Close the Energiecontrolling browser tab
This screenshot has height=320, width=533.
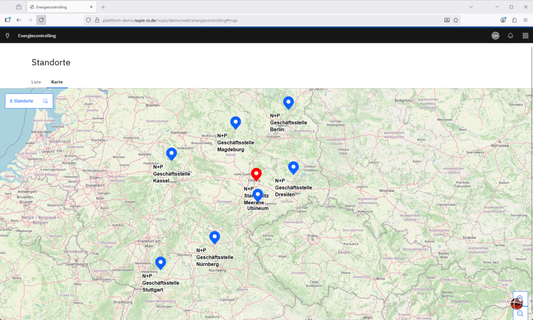[x=91, y=7]
